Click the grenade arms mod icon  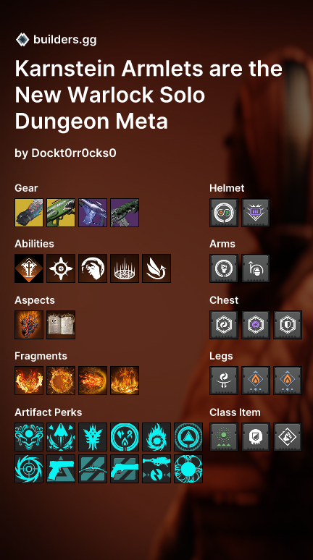tap(256, 268)
